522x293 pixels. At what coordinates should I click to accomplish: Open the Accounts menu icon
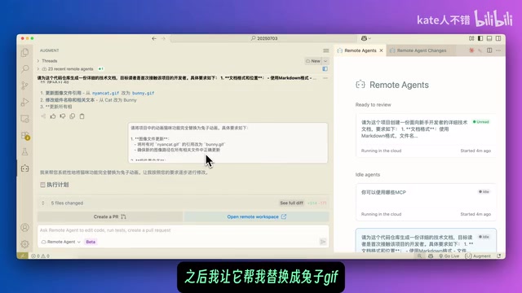[x=25, y=228]
